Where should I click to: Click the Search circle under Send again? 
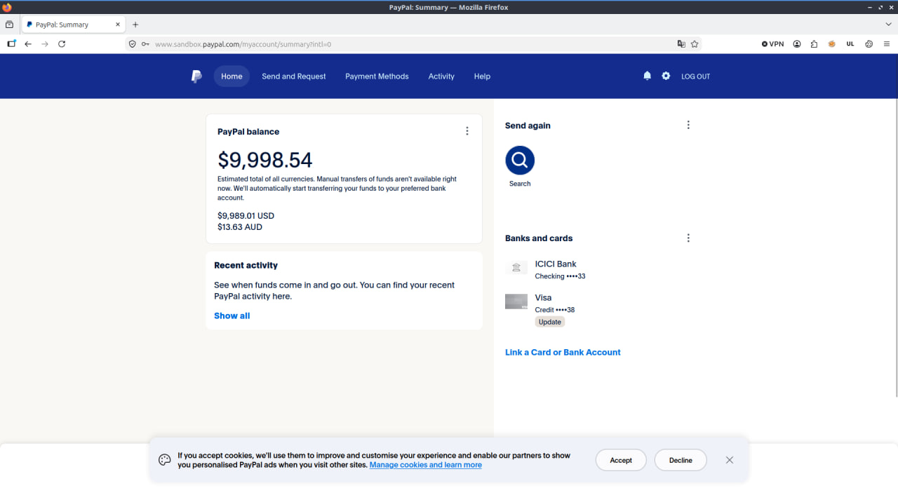pyautogui.click(x=520, y=161)
